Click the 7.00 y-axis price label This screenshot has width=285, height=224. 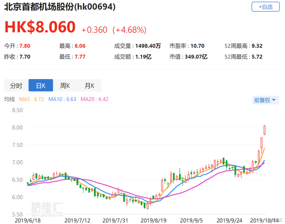point(17,162)
